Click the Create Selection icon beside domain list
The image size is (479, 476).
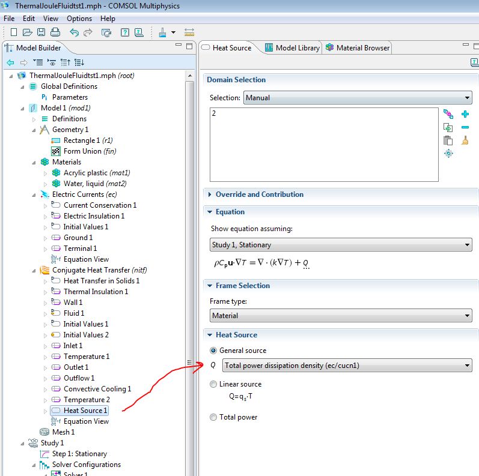pyautogui.click(x=448, y=114)
